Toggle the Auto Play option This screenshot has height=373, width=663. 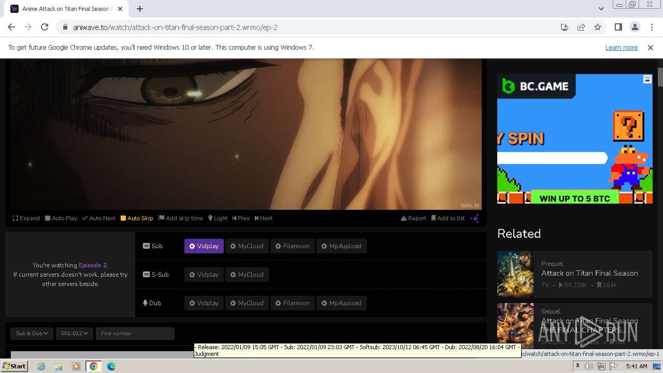click(x=61, y=218)
